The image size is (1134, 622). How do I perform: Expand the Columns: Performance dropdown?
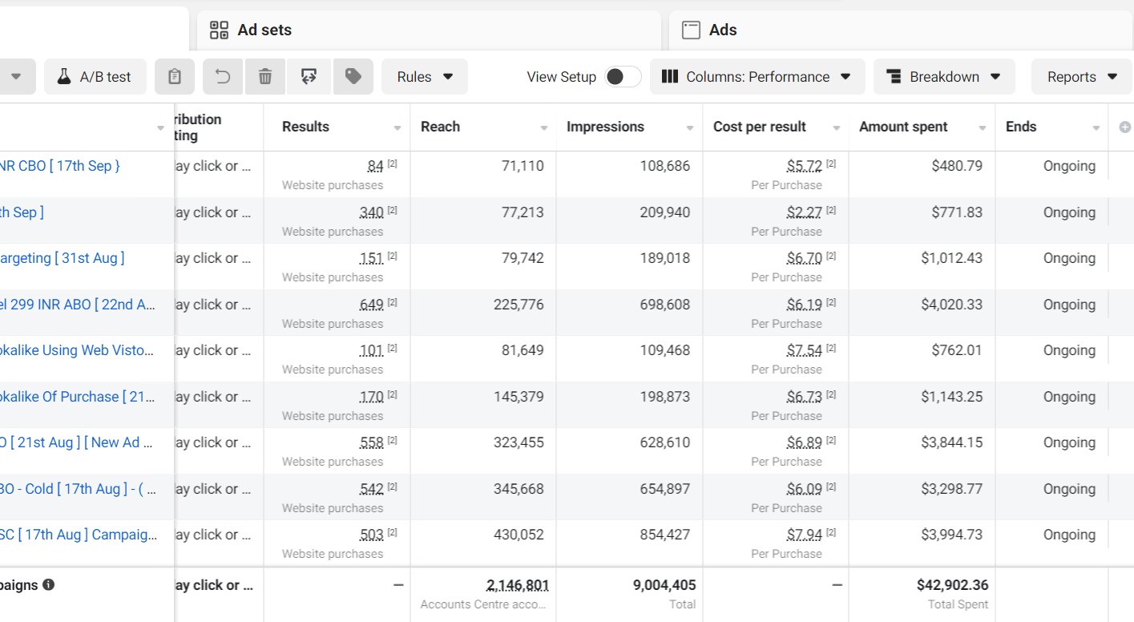click(757, 77)
